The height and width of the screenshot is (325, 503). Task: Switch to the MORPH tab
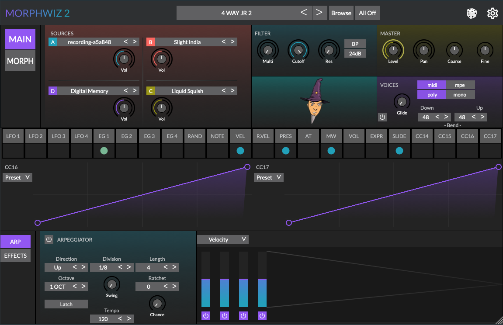(x=20, y=61)
